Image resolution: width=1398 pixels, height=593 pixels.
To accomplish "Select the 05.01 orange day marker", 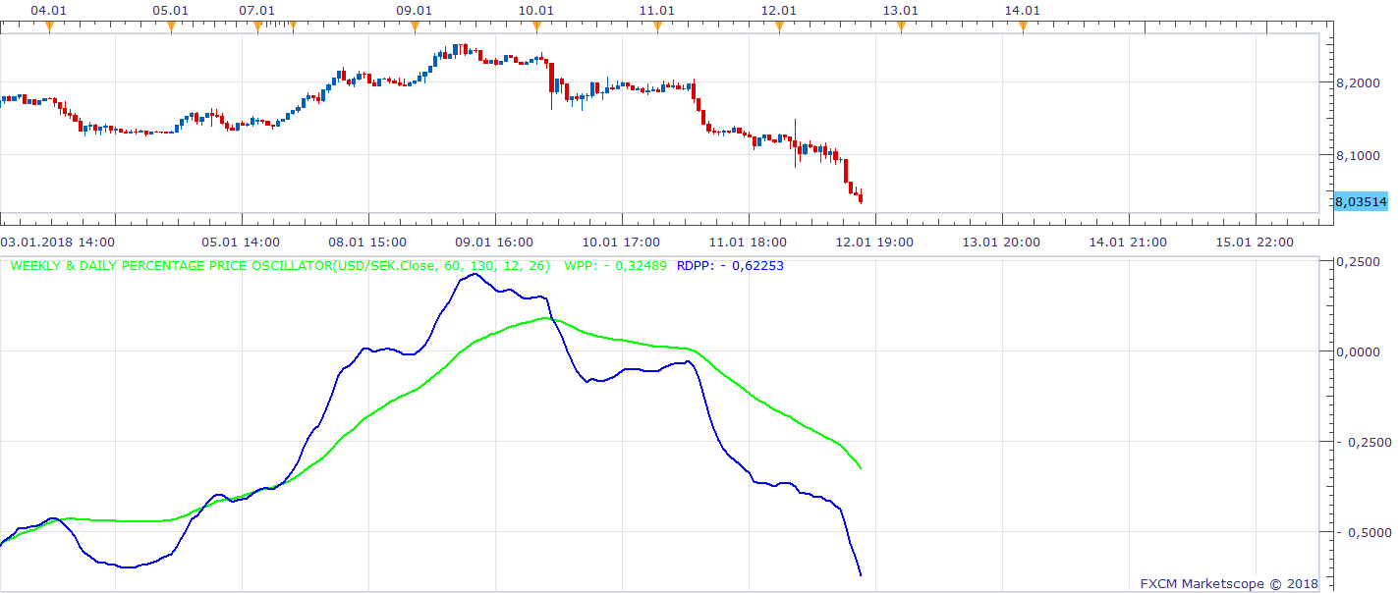I will tap(171, 27).
